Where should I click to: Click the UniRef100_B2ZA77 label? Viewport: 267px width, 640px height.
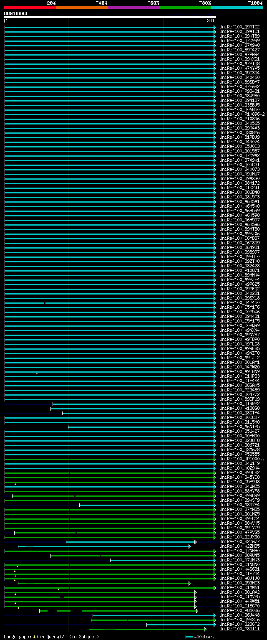(239, 542)
